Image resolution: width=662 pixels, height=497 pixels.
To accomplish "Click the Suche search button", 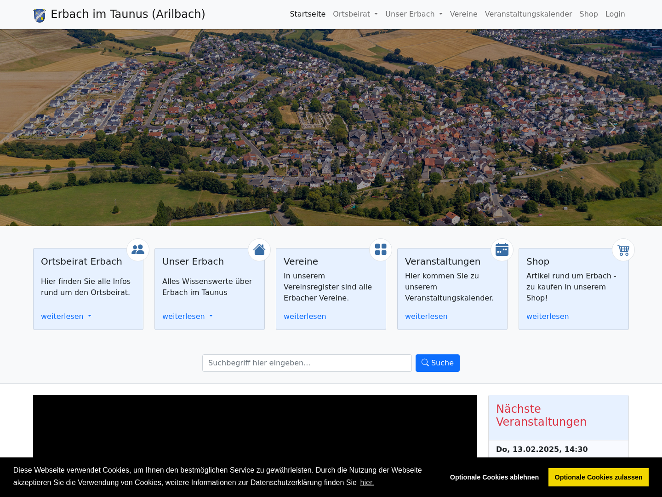I will click(438, 363).
